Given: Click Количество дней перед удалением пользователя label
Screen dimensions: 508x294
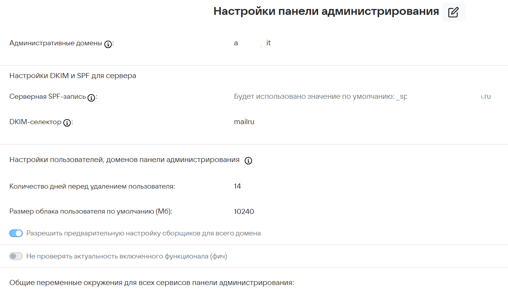Looking at the screenshot, I should point(92,187).
